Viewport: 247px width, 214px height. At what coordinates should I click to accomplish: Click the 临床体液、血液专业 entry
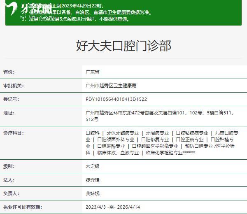118,153
